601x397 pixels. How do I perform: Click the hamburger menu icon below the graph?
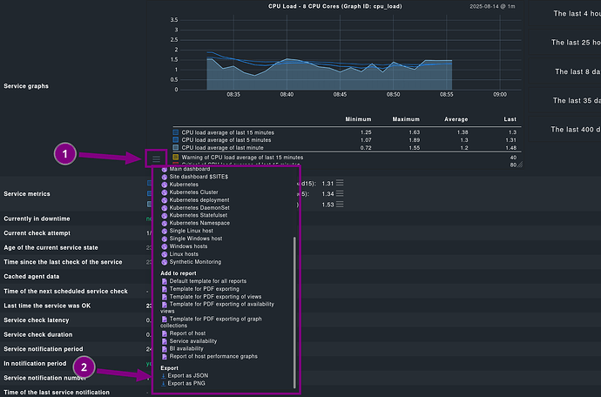tap(155, 158)
